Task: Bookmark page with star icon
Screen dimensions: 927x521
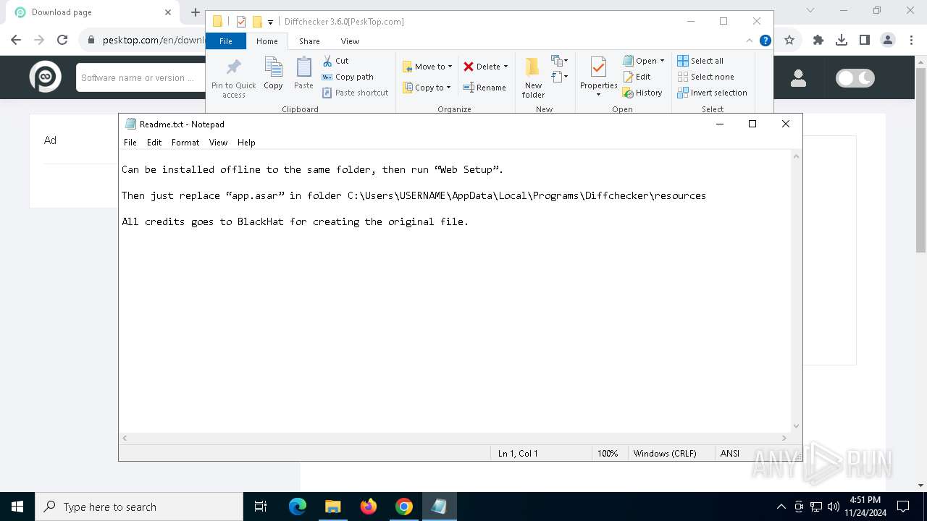Action: click(789, 40)
